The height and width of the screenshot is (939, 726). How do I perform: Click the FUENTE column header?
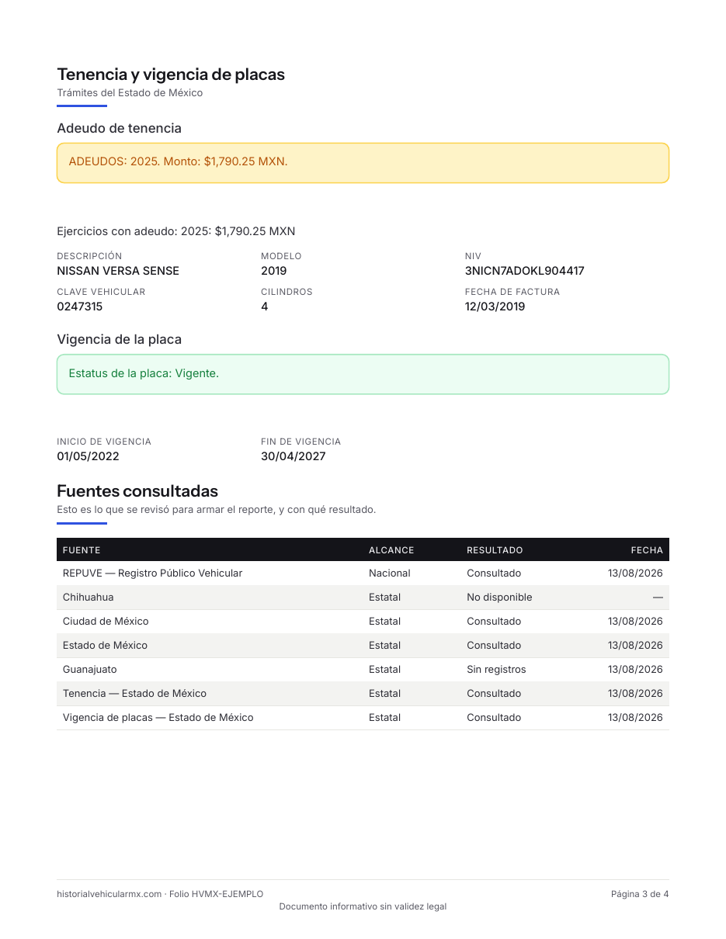pos(82,550)
